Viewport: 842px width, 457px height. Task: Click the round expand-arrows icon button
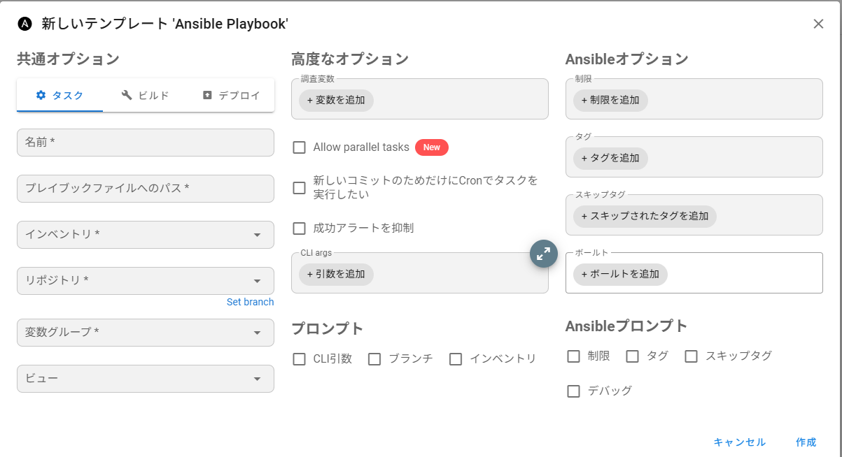543,254
